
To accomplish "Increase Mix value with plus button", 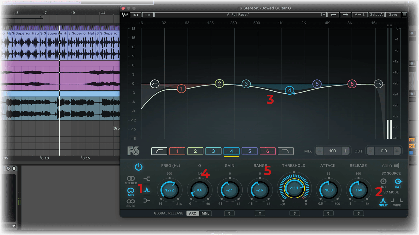I will click(x=346, y=151).
